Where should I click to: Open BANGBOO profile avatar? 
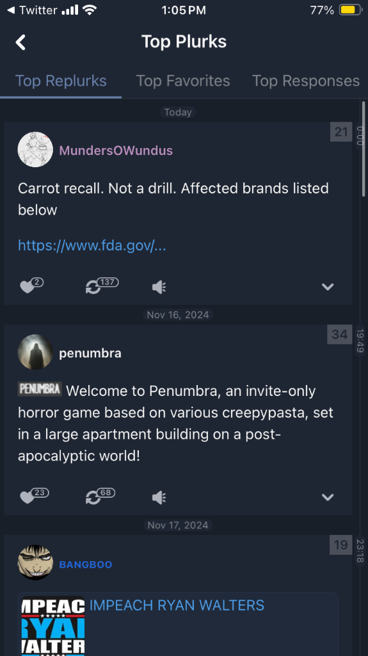35,562
